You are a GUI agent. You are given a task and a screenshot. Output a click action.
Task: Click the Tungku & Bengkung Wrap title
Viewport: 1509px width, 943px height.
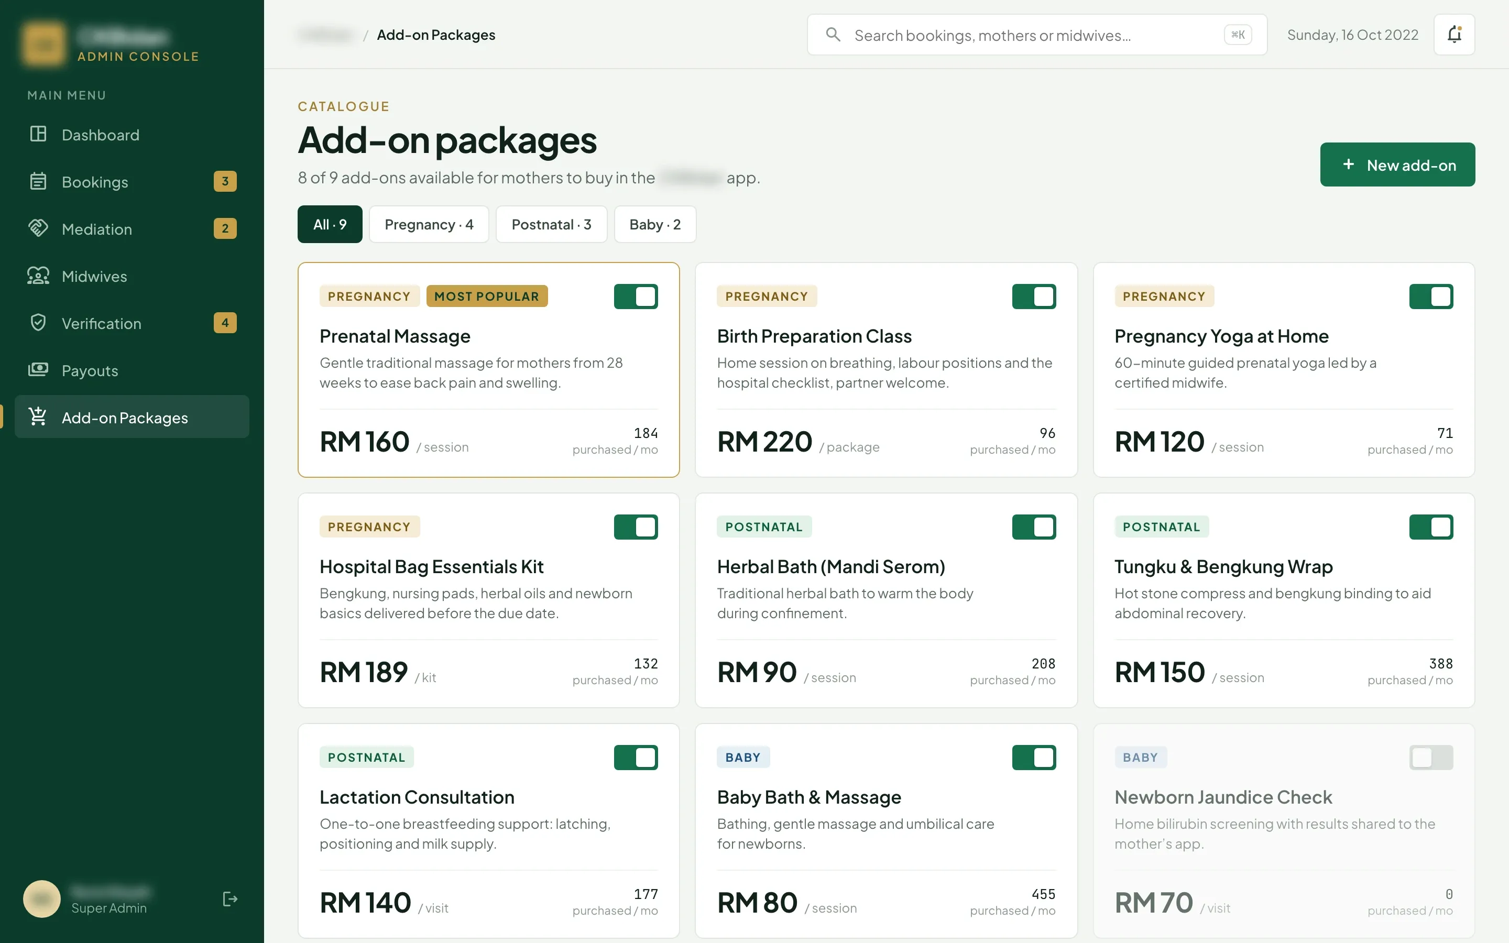(x=1223, y=566)
